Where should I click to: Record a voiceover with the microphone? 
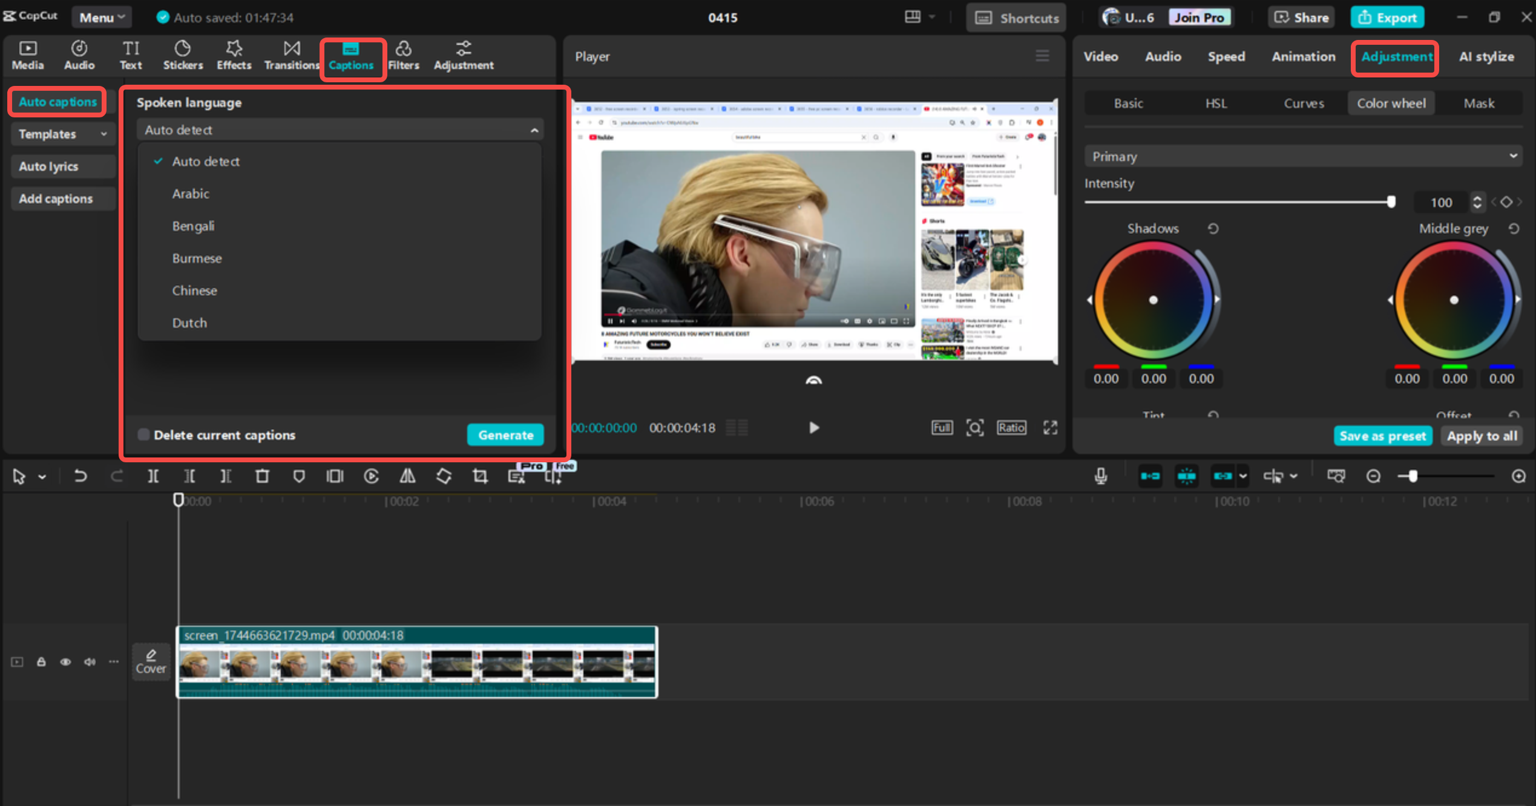(1100, 476)
